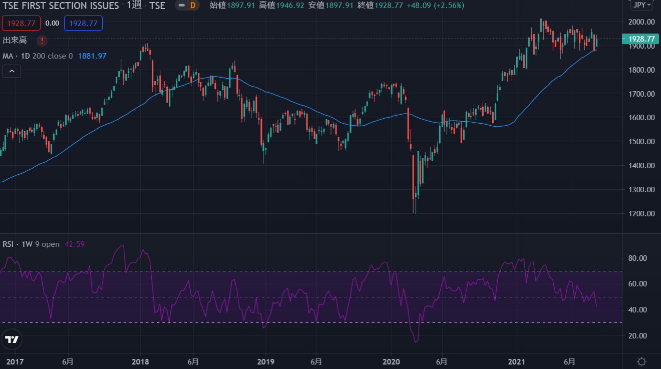661x369 pixels.
Task: Click the 2000.00 level on the price scale
Action: coord(641,22)
